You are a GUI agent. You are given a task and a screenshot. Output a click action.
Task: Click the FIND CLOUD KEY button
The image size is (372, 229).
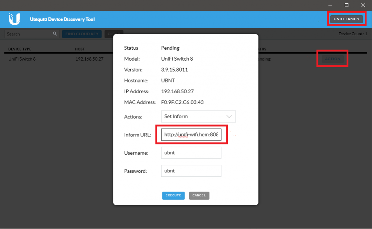82,34
